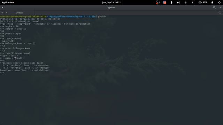This screenshot has height=125, width=223.
Task: Open the microphone indicator
Action: coord(171,2)
